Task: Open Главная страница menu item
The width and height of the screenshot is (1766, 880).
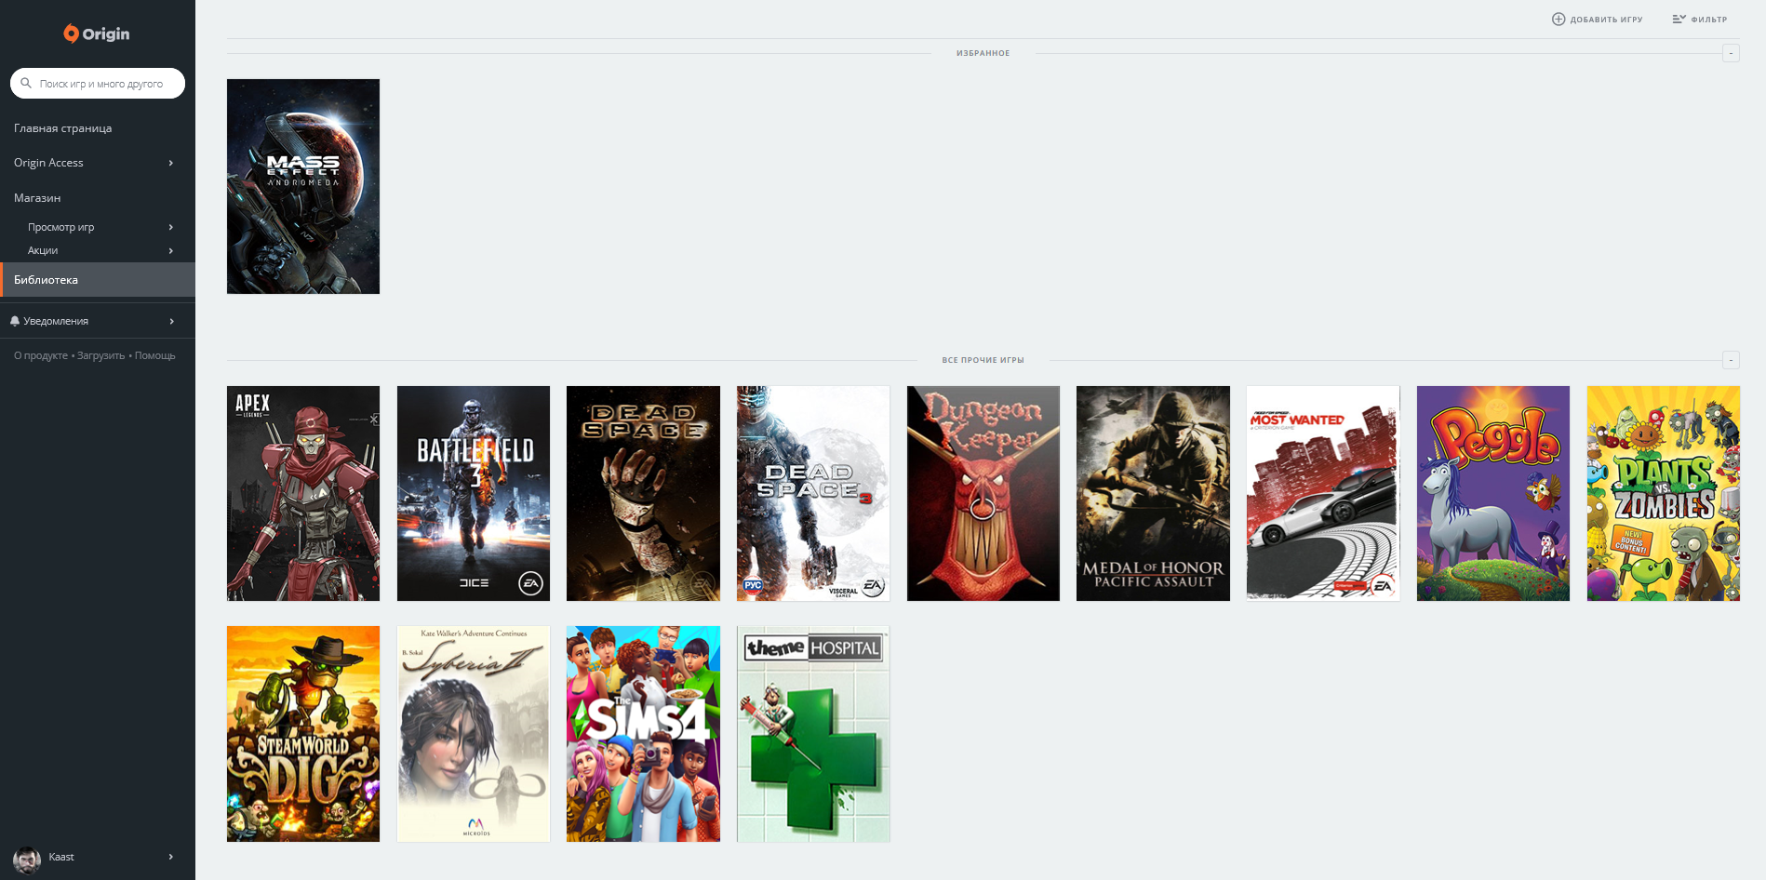Action: [x=62, y=128]
